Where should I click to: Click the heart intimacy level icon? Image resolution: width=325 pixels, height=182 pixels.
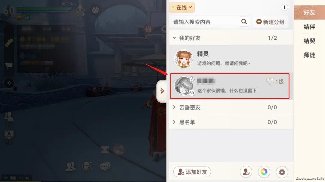[x=270, y=81]
